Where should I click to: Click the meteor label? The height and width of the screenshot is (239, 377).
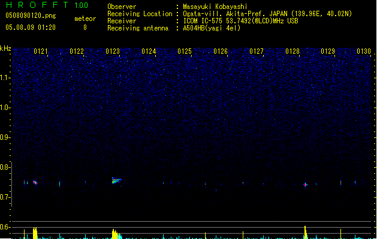click(x=85, y=19)
